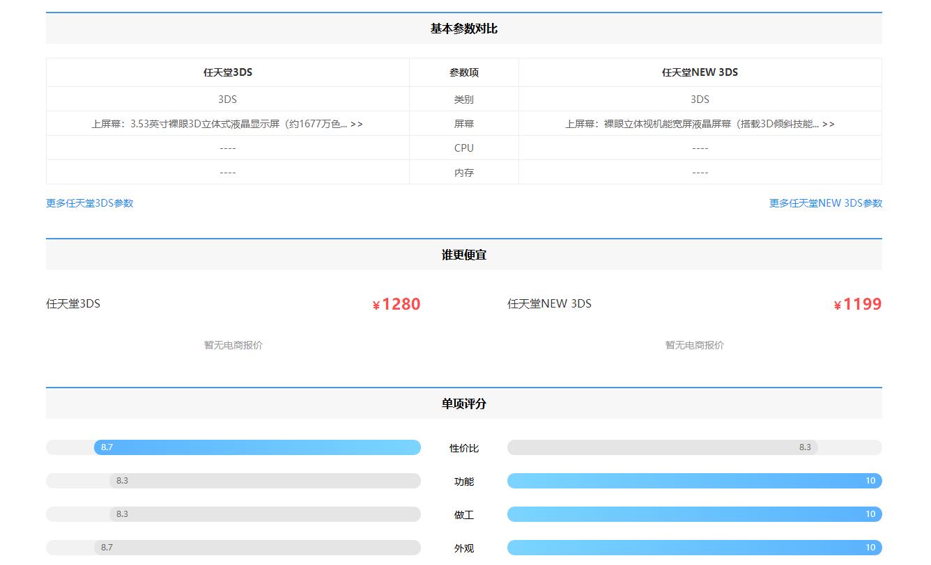This screenshot has height=565, width=931.
Task: Open 更多任天堂3DS参数 link
Action: [x=89, y=203]
